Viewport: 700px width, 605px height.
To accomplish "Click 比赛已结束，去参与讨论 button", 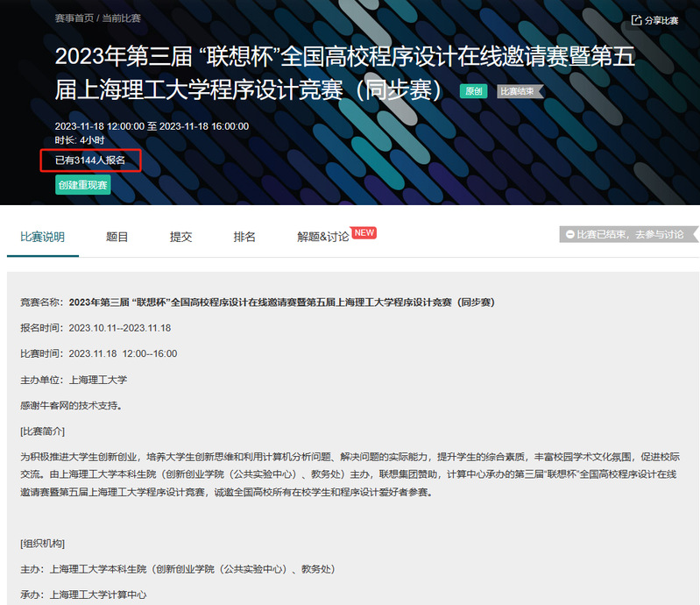I will click(x=628, y=234).
